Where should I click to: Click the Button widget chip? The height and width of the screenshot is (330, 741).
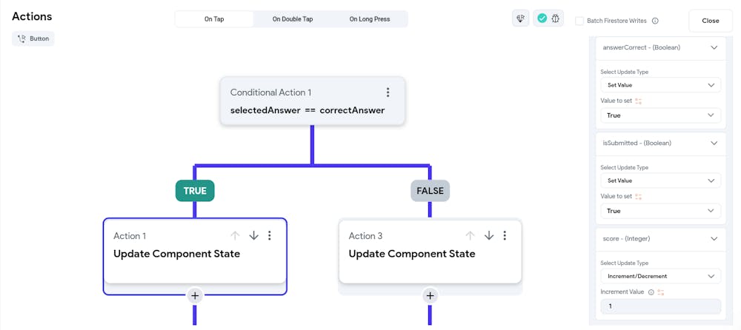click(33, 38)
